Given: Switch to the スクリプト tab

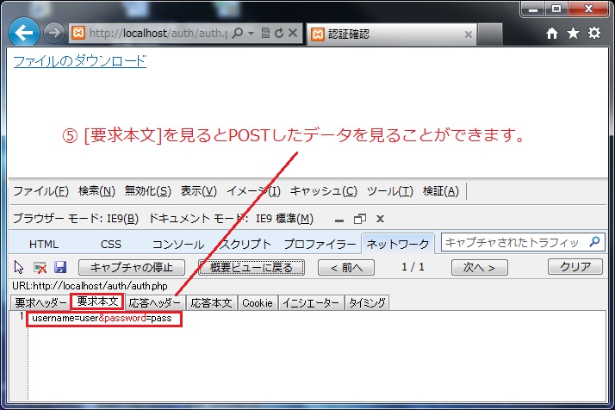Looking at the screenshot, I should 245,244.
